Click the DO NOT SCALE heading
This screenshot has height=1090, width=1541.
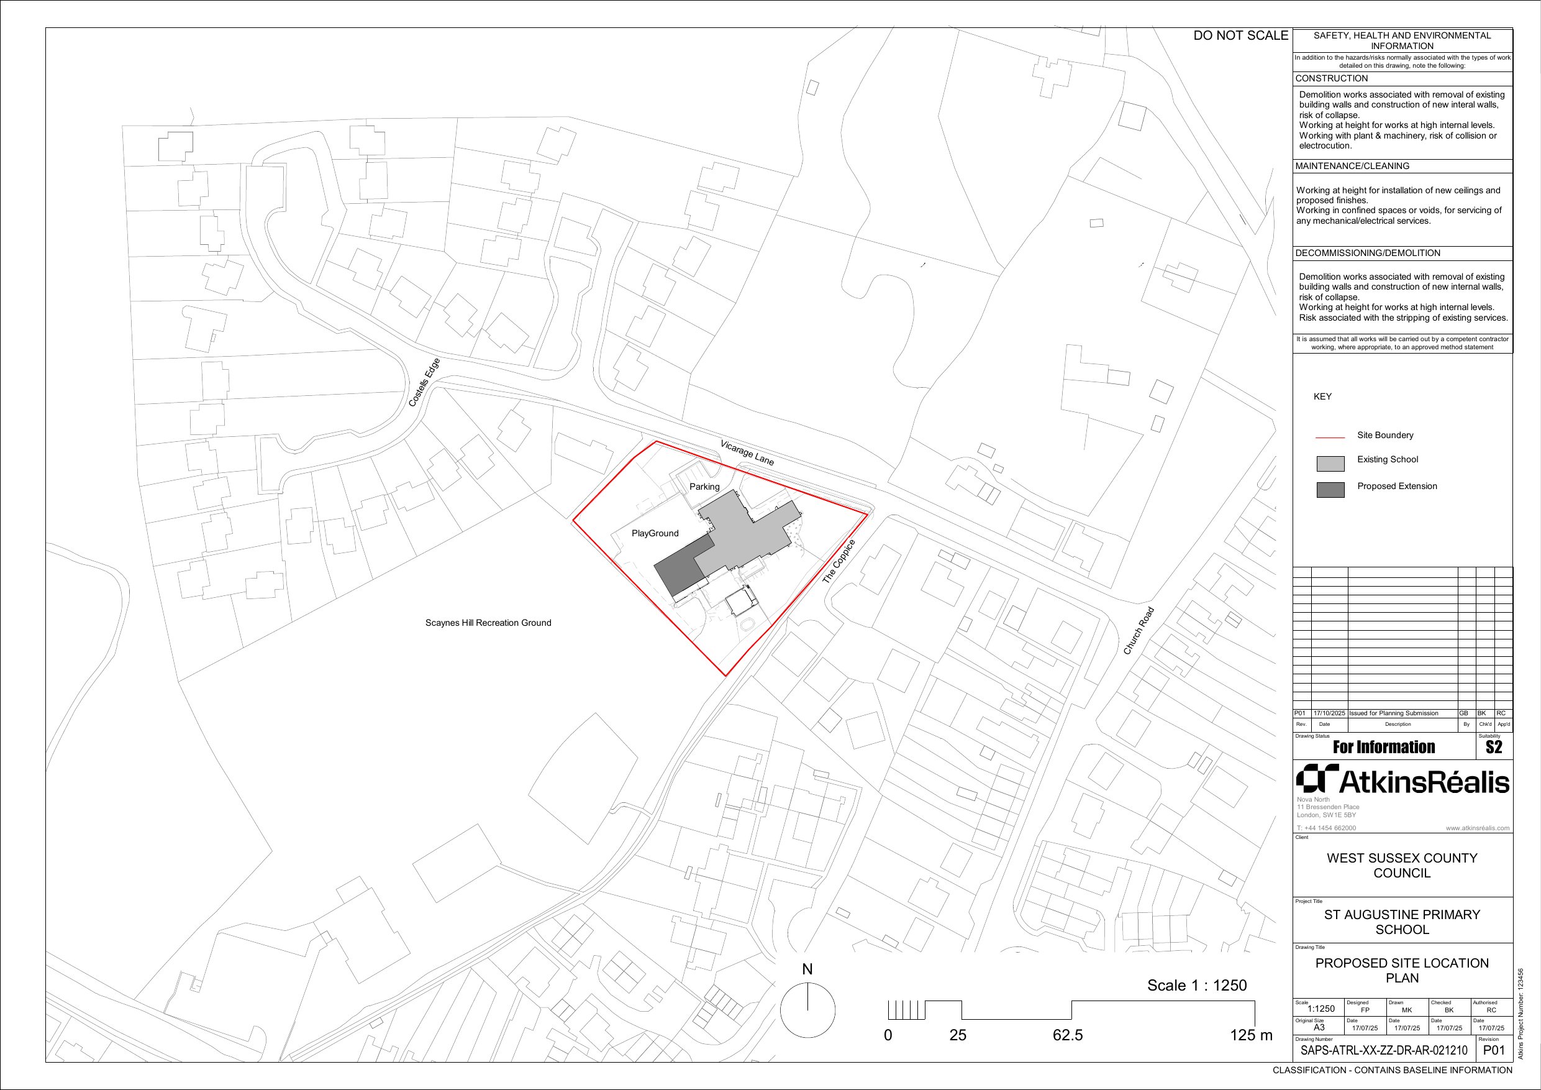point(1240,35)
